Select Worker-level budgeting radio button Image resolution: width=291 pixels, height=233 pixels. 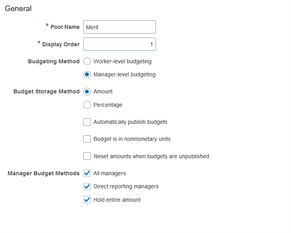coord(87,61)
